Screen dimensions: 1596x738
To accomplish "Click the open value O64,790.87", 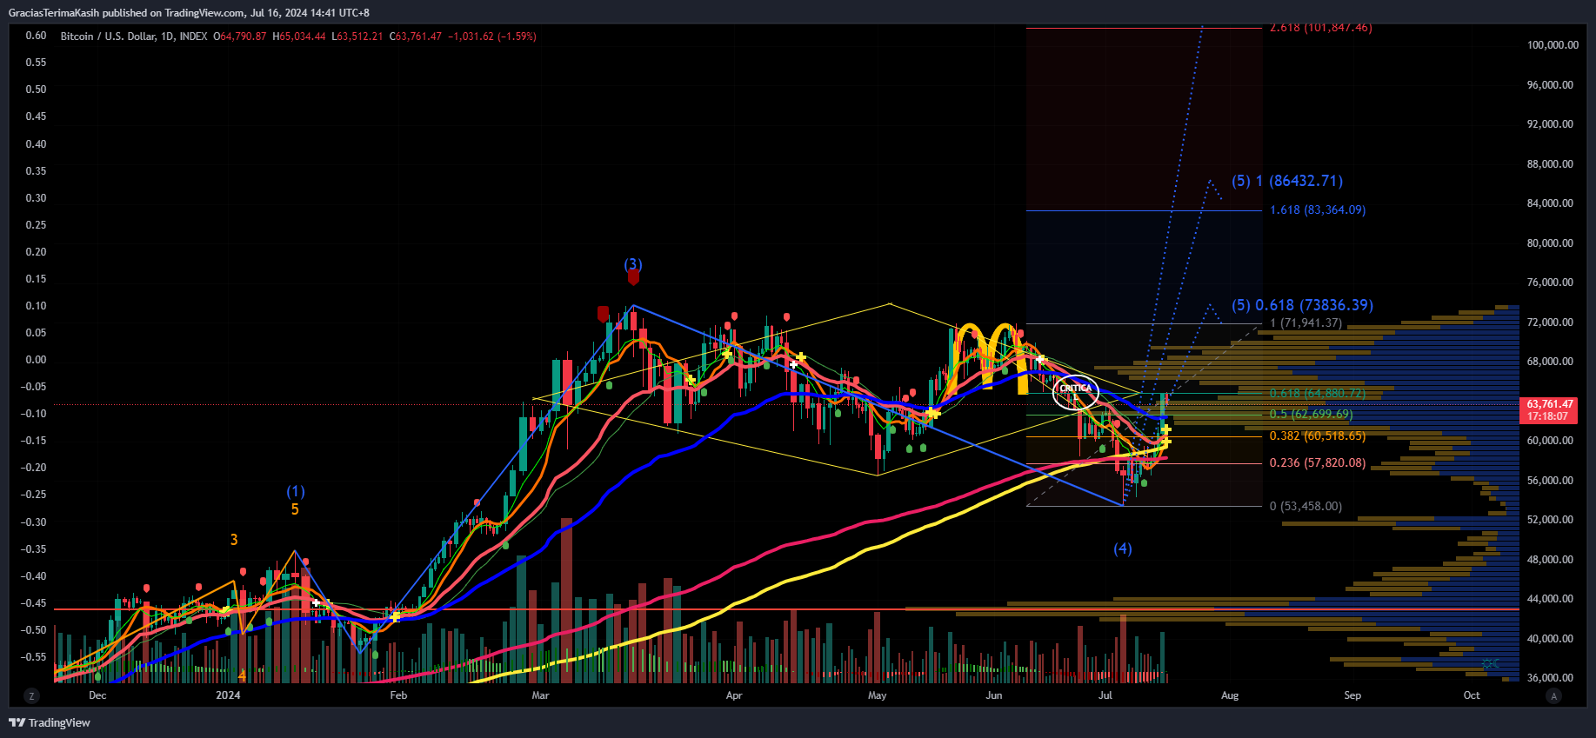I will 240,37.
